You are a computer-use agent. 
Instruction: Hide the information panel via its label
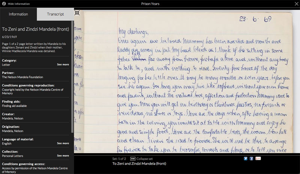click(x=19, y=4)
